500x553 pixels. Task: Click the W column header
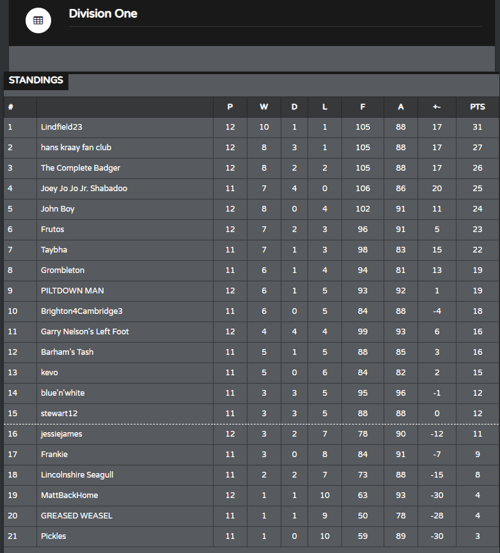264,107
